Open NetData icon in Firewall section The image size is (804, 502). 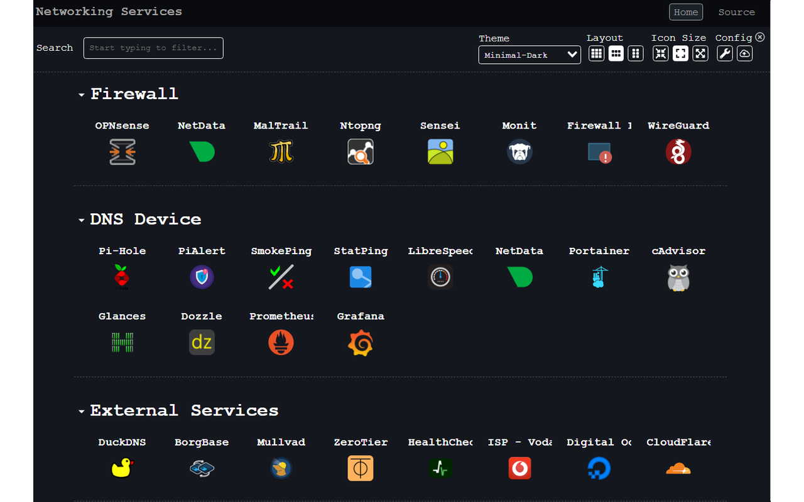(x=202, y=152)
